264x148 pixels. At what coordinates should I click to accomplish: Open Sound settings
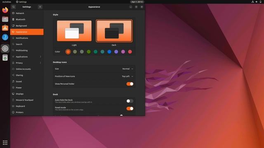(x=27, y=81)
